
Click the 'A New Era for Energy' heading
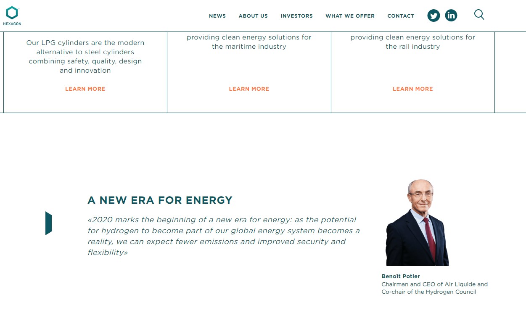(160, 200)
